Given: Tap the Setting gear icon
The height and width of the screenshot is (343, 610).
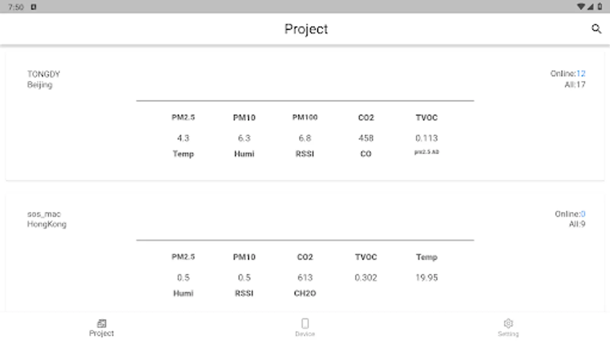Looking at the screenshot, I should click(508, 323).
